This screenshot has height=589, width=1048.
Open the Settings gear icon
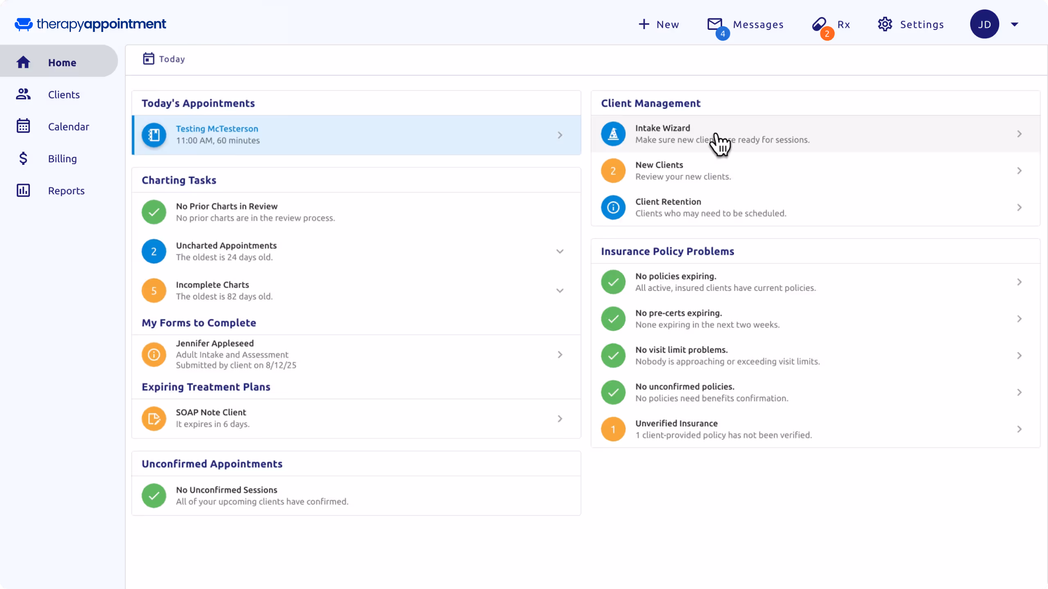click(x=885, y=24)
